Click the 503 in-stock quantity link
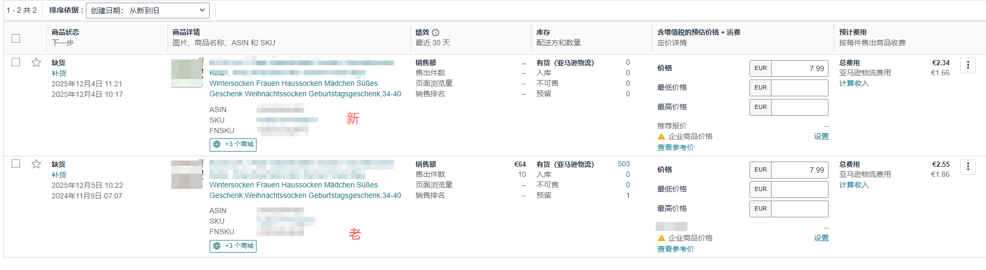This screenshot has width=986, height=270. pyautogui.click(x=624, y=164)
